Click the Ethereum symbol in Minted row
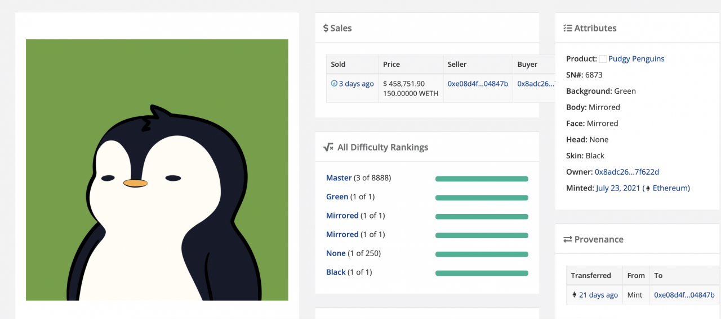 (x=648, y=188)
